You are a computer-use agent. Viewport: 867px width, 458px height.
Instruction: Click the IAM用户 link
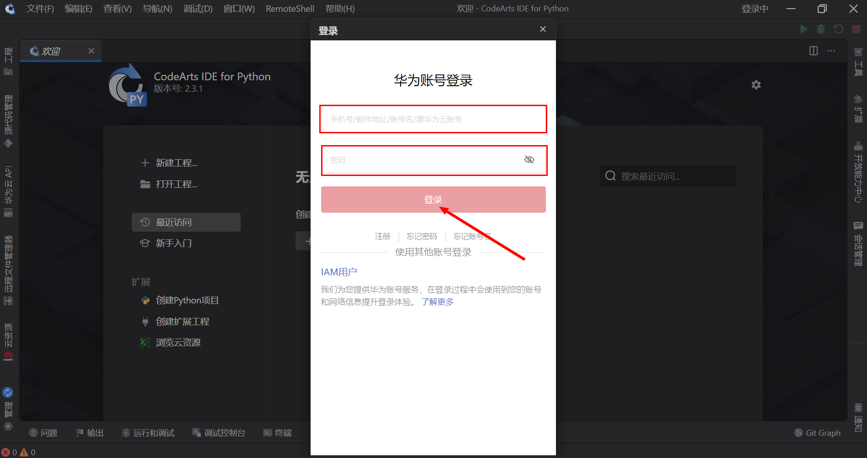338,272
